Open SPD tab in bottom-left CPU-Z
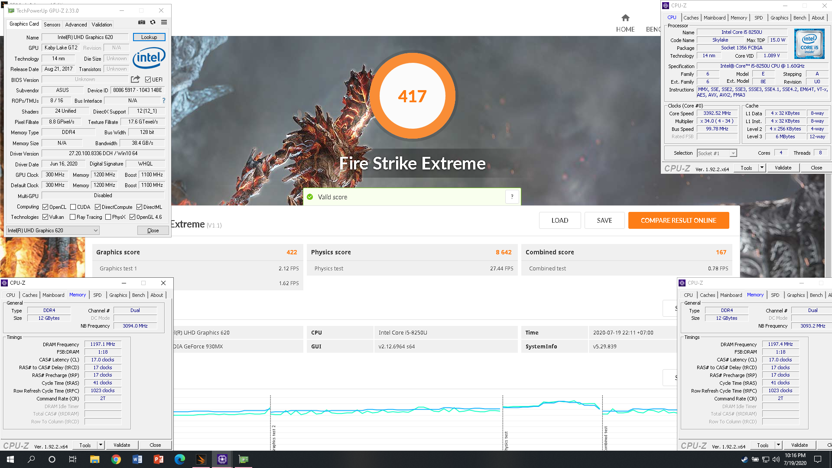Viewport: 832px width, 468px height. point(97,295)
